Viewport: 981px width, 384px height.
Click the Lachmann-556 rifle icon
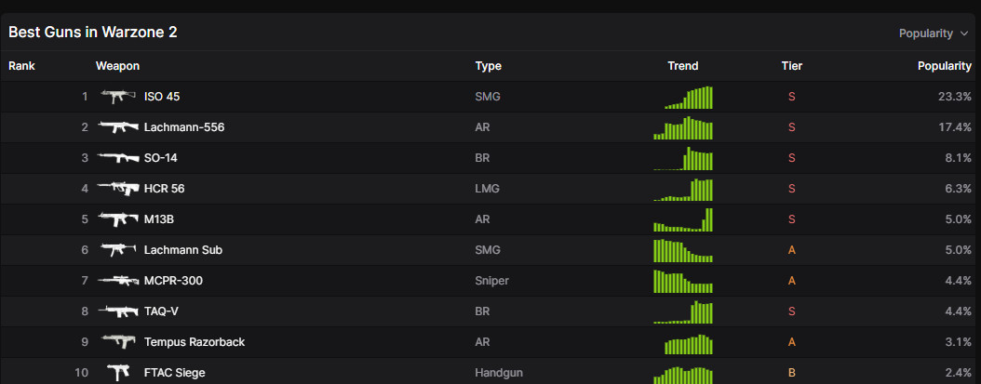pyautogui.click(x=118, y=127)
